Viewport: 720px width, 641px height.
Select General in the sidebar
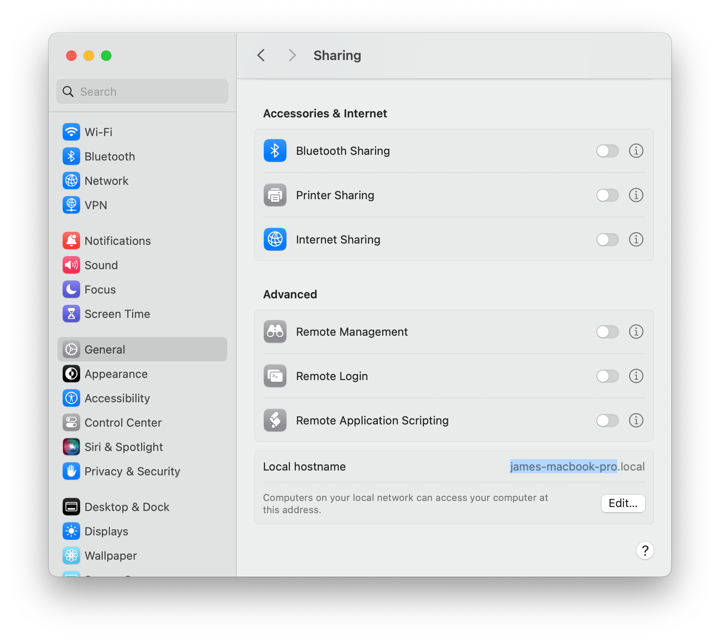[x=104, y=349]
